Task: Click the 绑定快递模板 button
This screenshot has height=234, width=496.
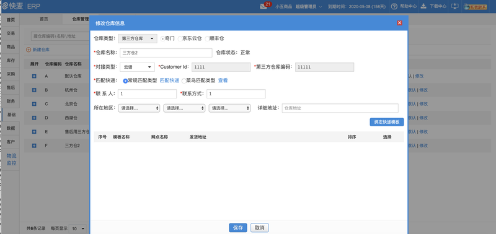Action: click(386, 122)
